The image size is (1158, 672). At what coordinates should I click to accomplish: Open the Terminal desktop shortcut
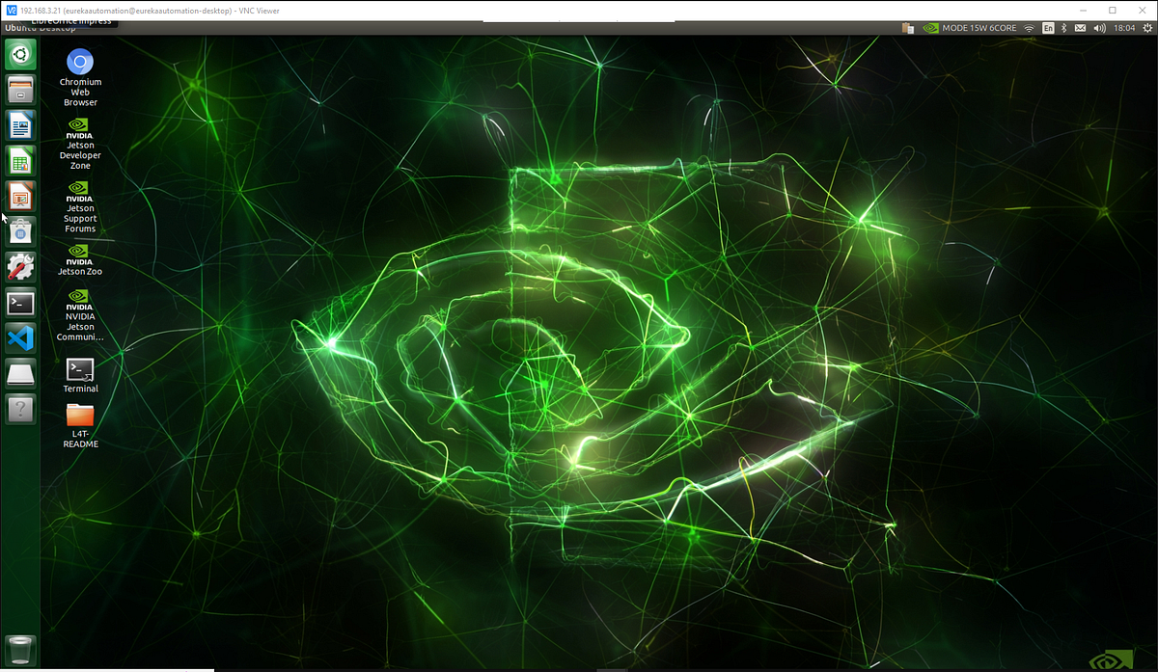(79, 372)
